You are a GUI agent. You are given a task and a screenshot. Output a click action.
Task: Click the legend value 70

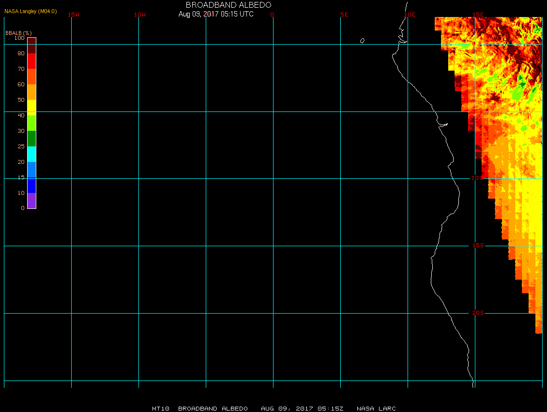pos(21,69)
